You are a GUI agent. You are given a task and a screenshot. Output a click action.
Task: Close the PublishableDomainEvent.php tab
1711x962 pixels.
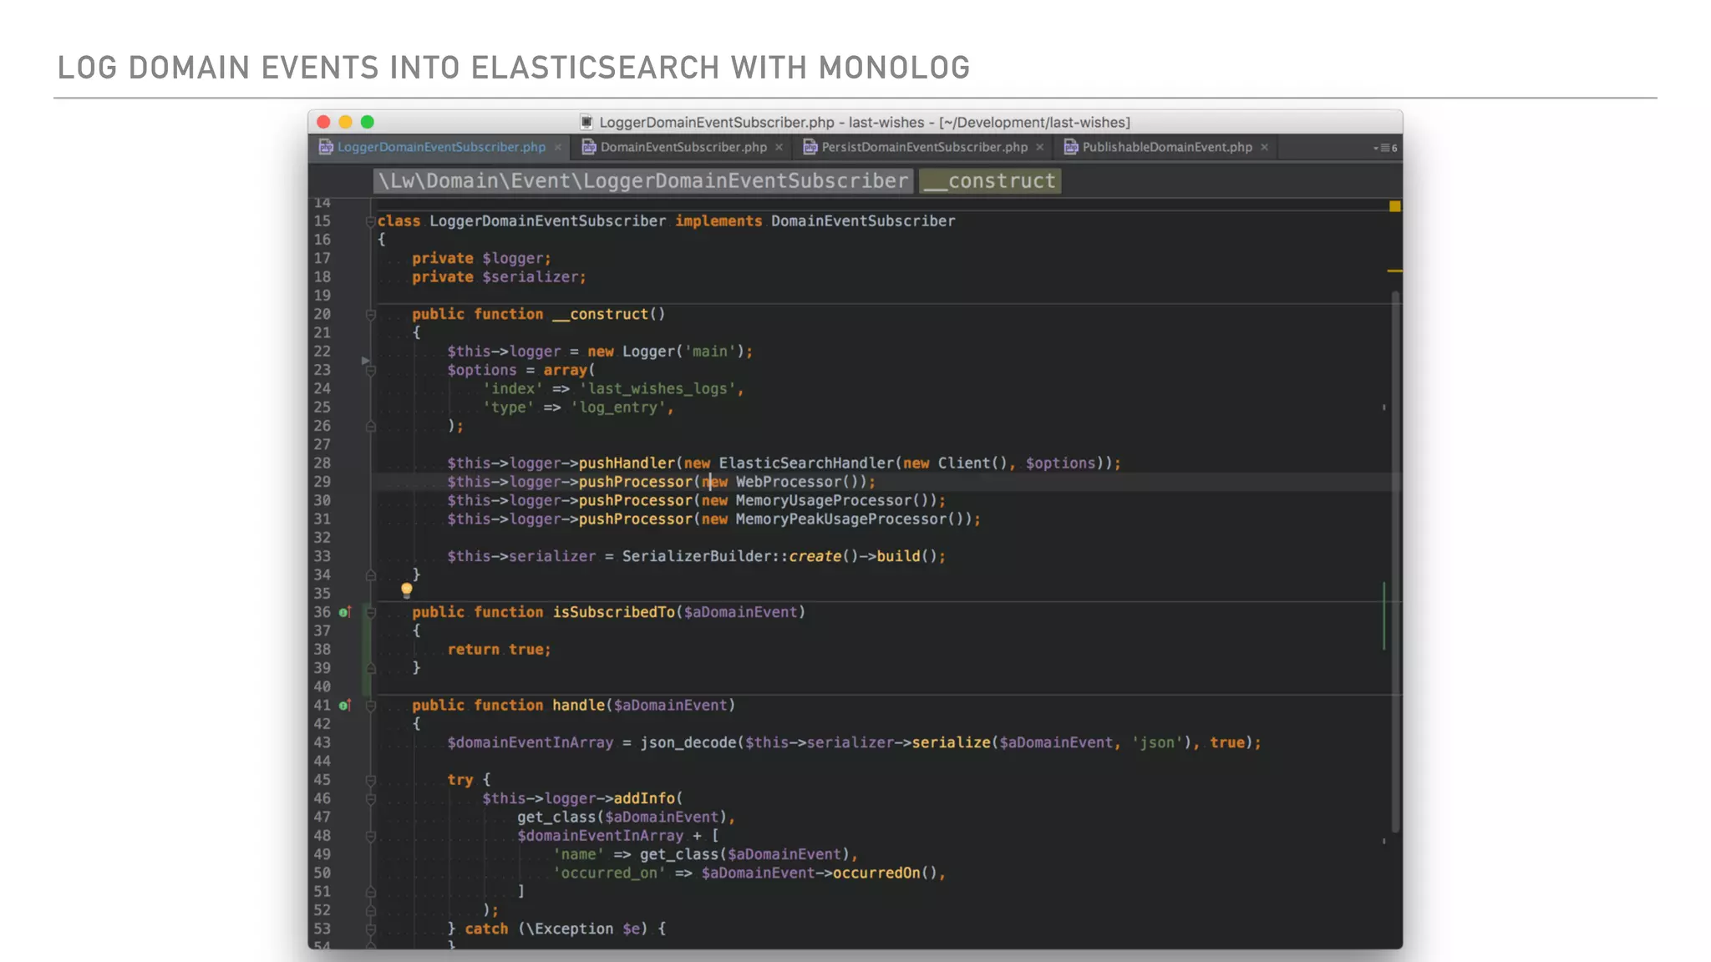(1265, 147)
